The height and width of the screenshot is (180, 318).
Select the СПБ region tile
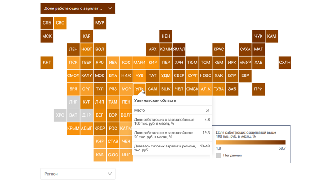[47, 23]
